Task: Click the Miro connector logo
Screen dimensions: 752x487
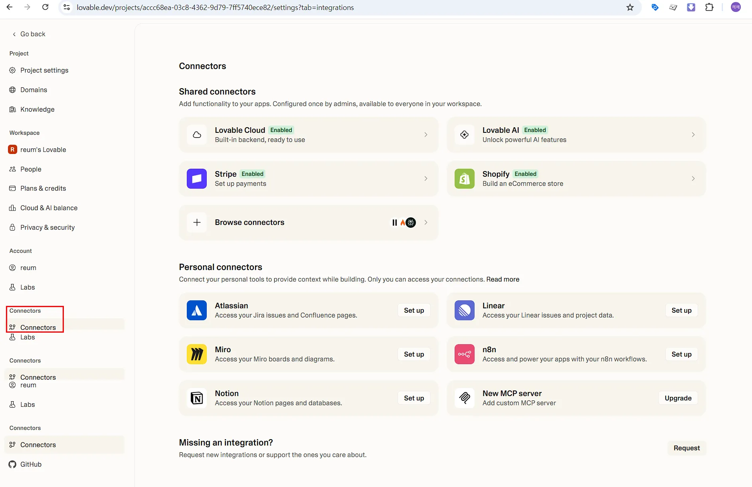Action: 197,354
